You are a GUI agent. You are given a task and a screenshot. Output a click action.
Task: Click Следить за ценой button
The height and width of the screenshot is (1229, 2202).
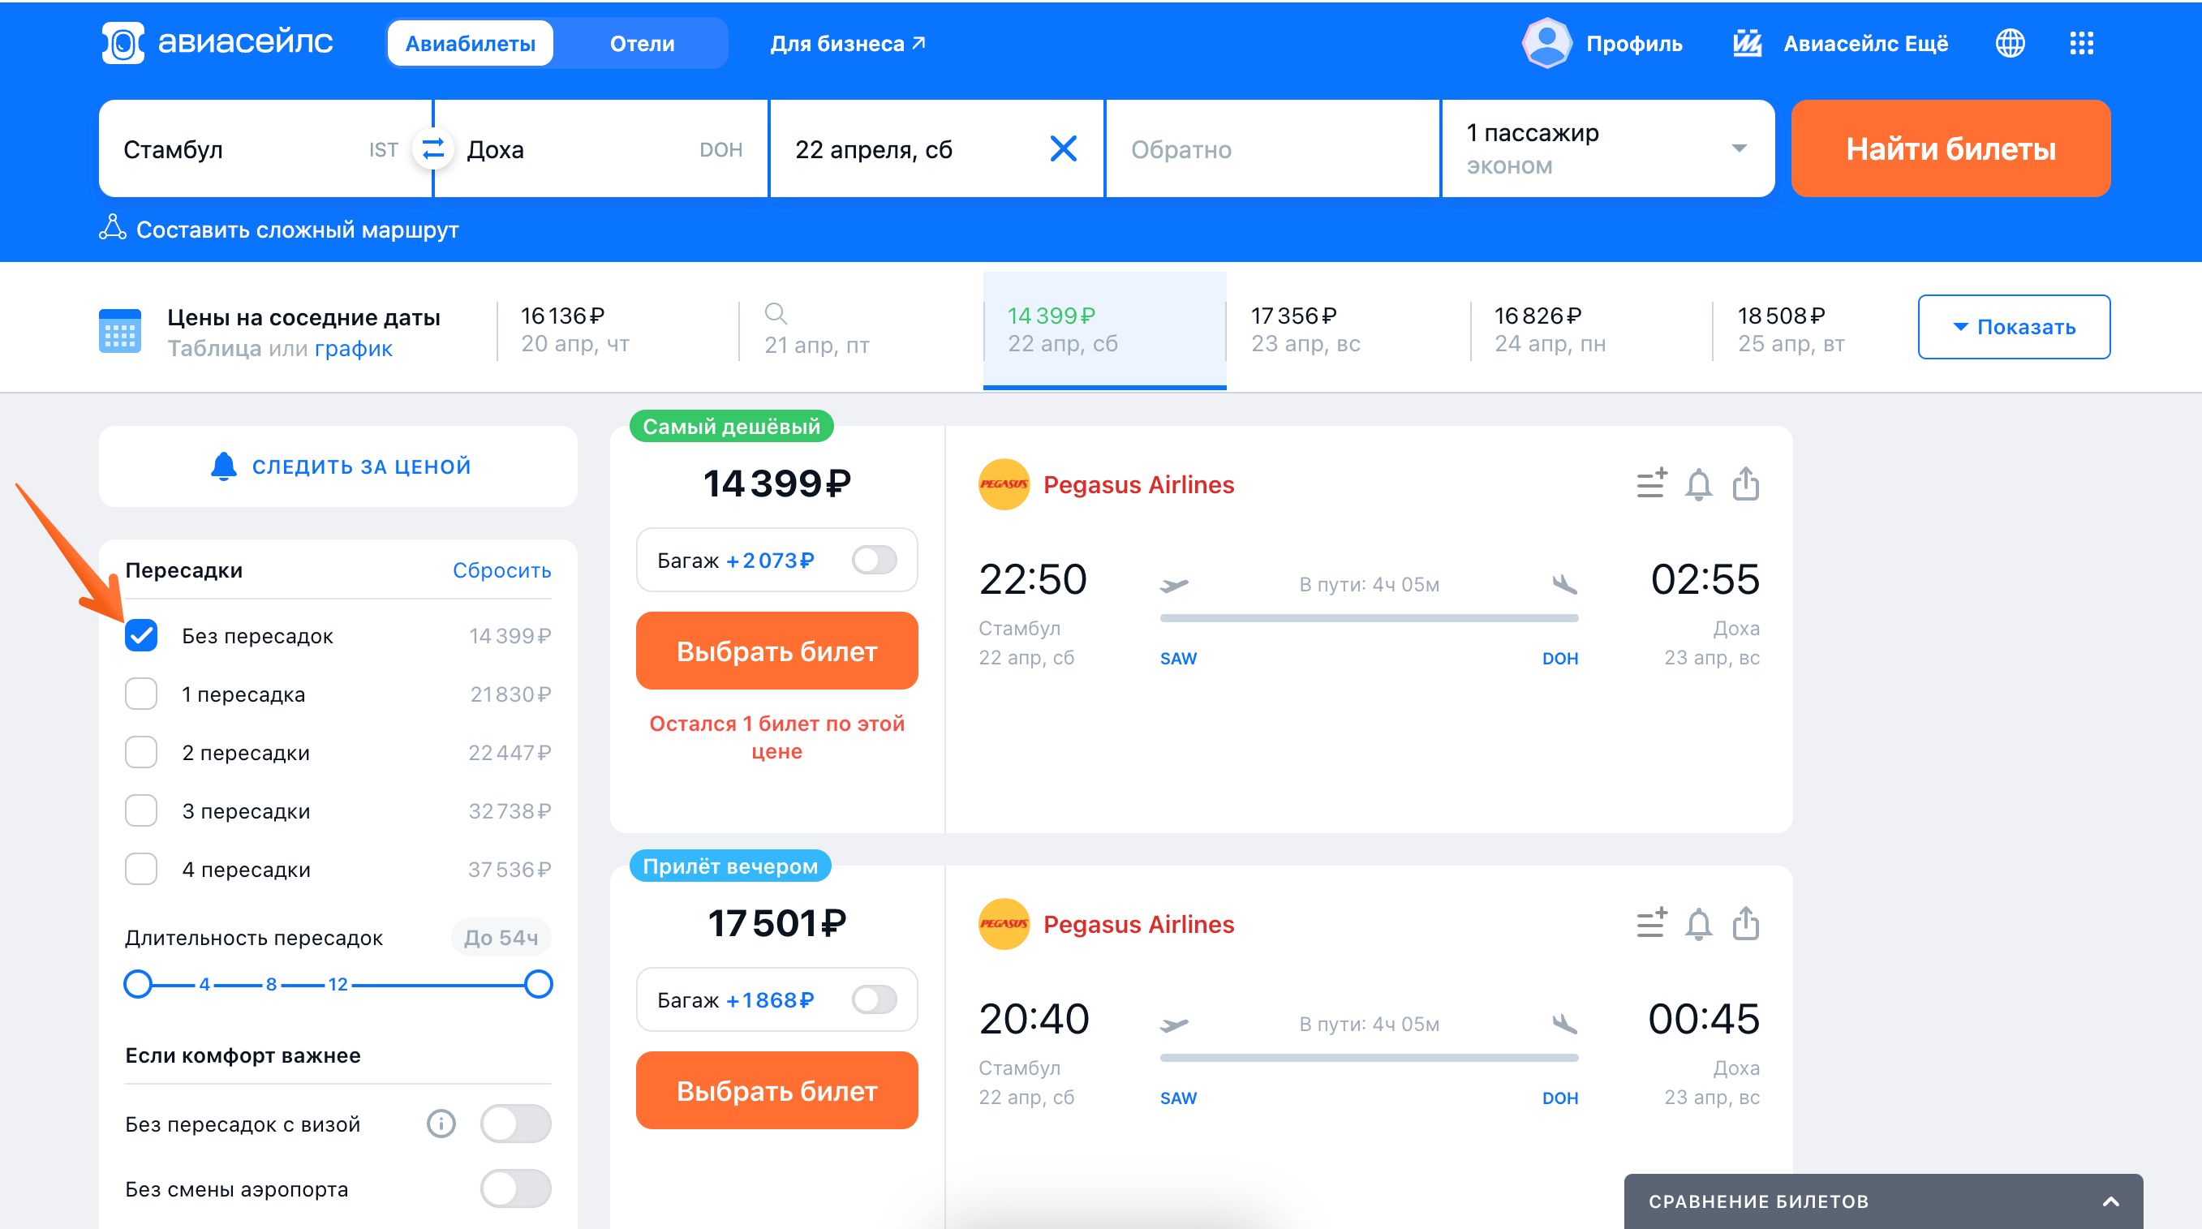pyautogui.click(x=338, y=466)
